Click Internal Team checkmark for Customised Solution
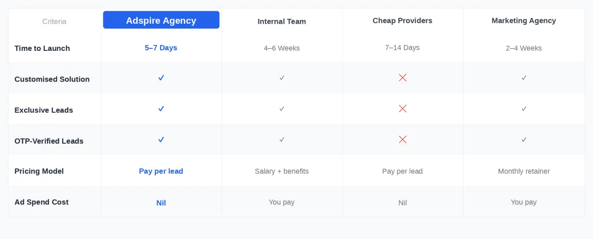Screen dimensions: 593x239 (x=282, y=78)
